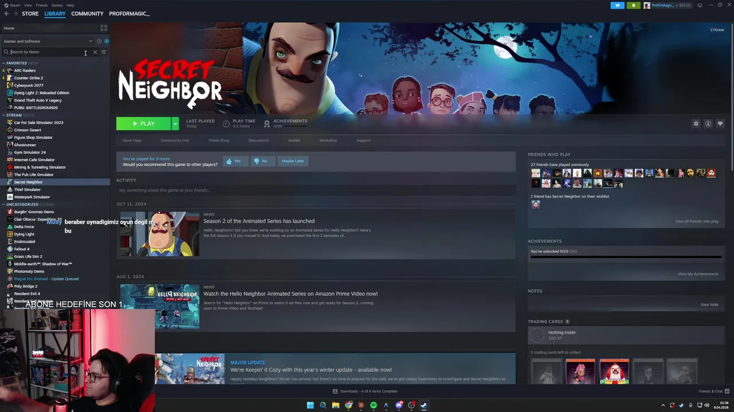Click View My Achievements

[698, 274]
